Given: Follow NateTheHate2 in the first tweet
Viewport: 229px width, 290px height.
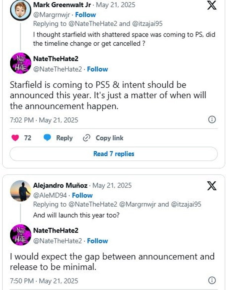Looking at the screenshot, I should coord(97,69).
